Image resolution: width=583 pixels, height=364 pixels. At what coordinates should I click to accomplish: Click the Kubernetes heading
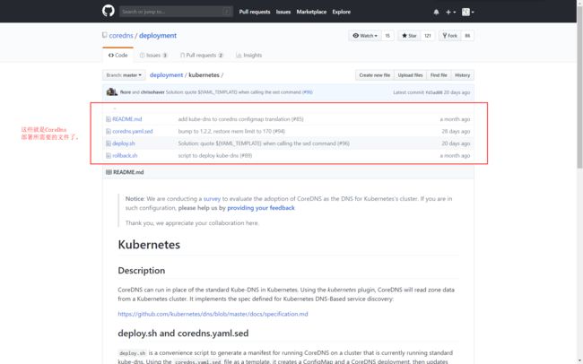(149, 245)
